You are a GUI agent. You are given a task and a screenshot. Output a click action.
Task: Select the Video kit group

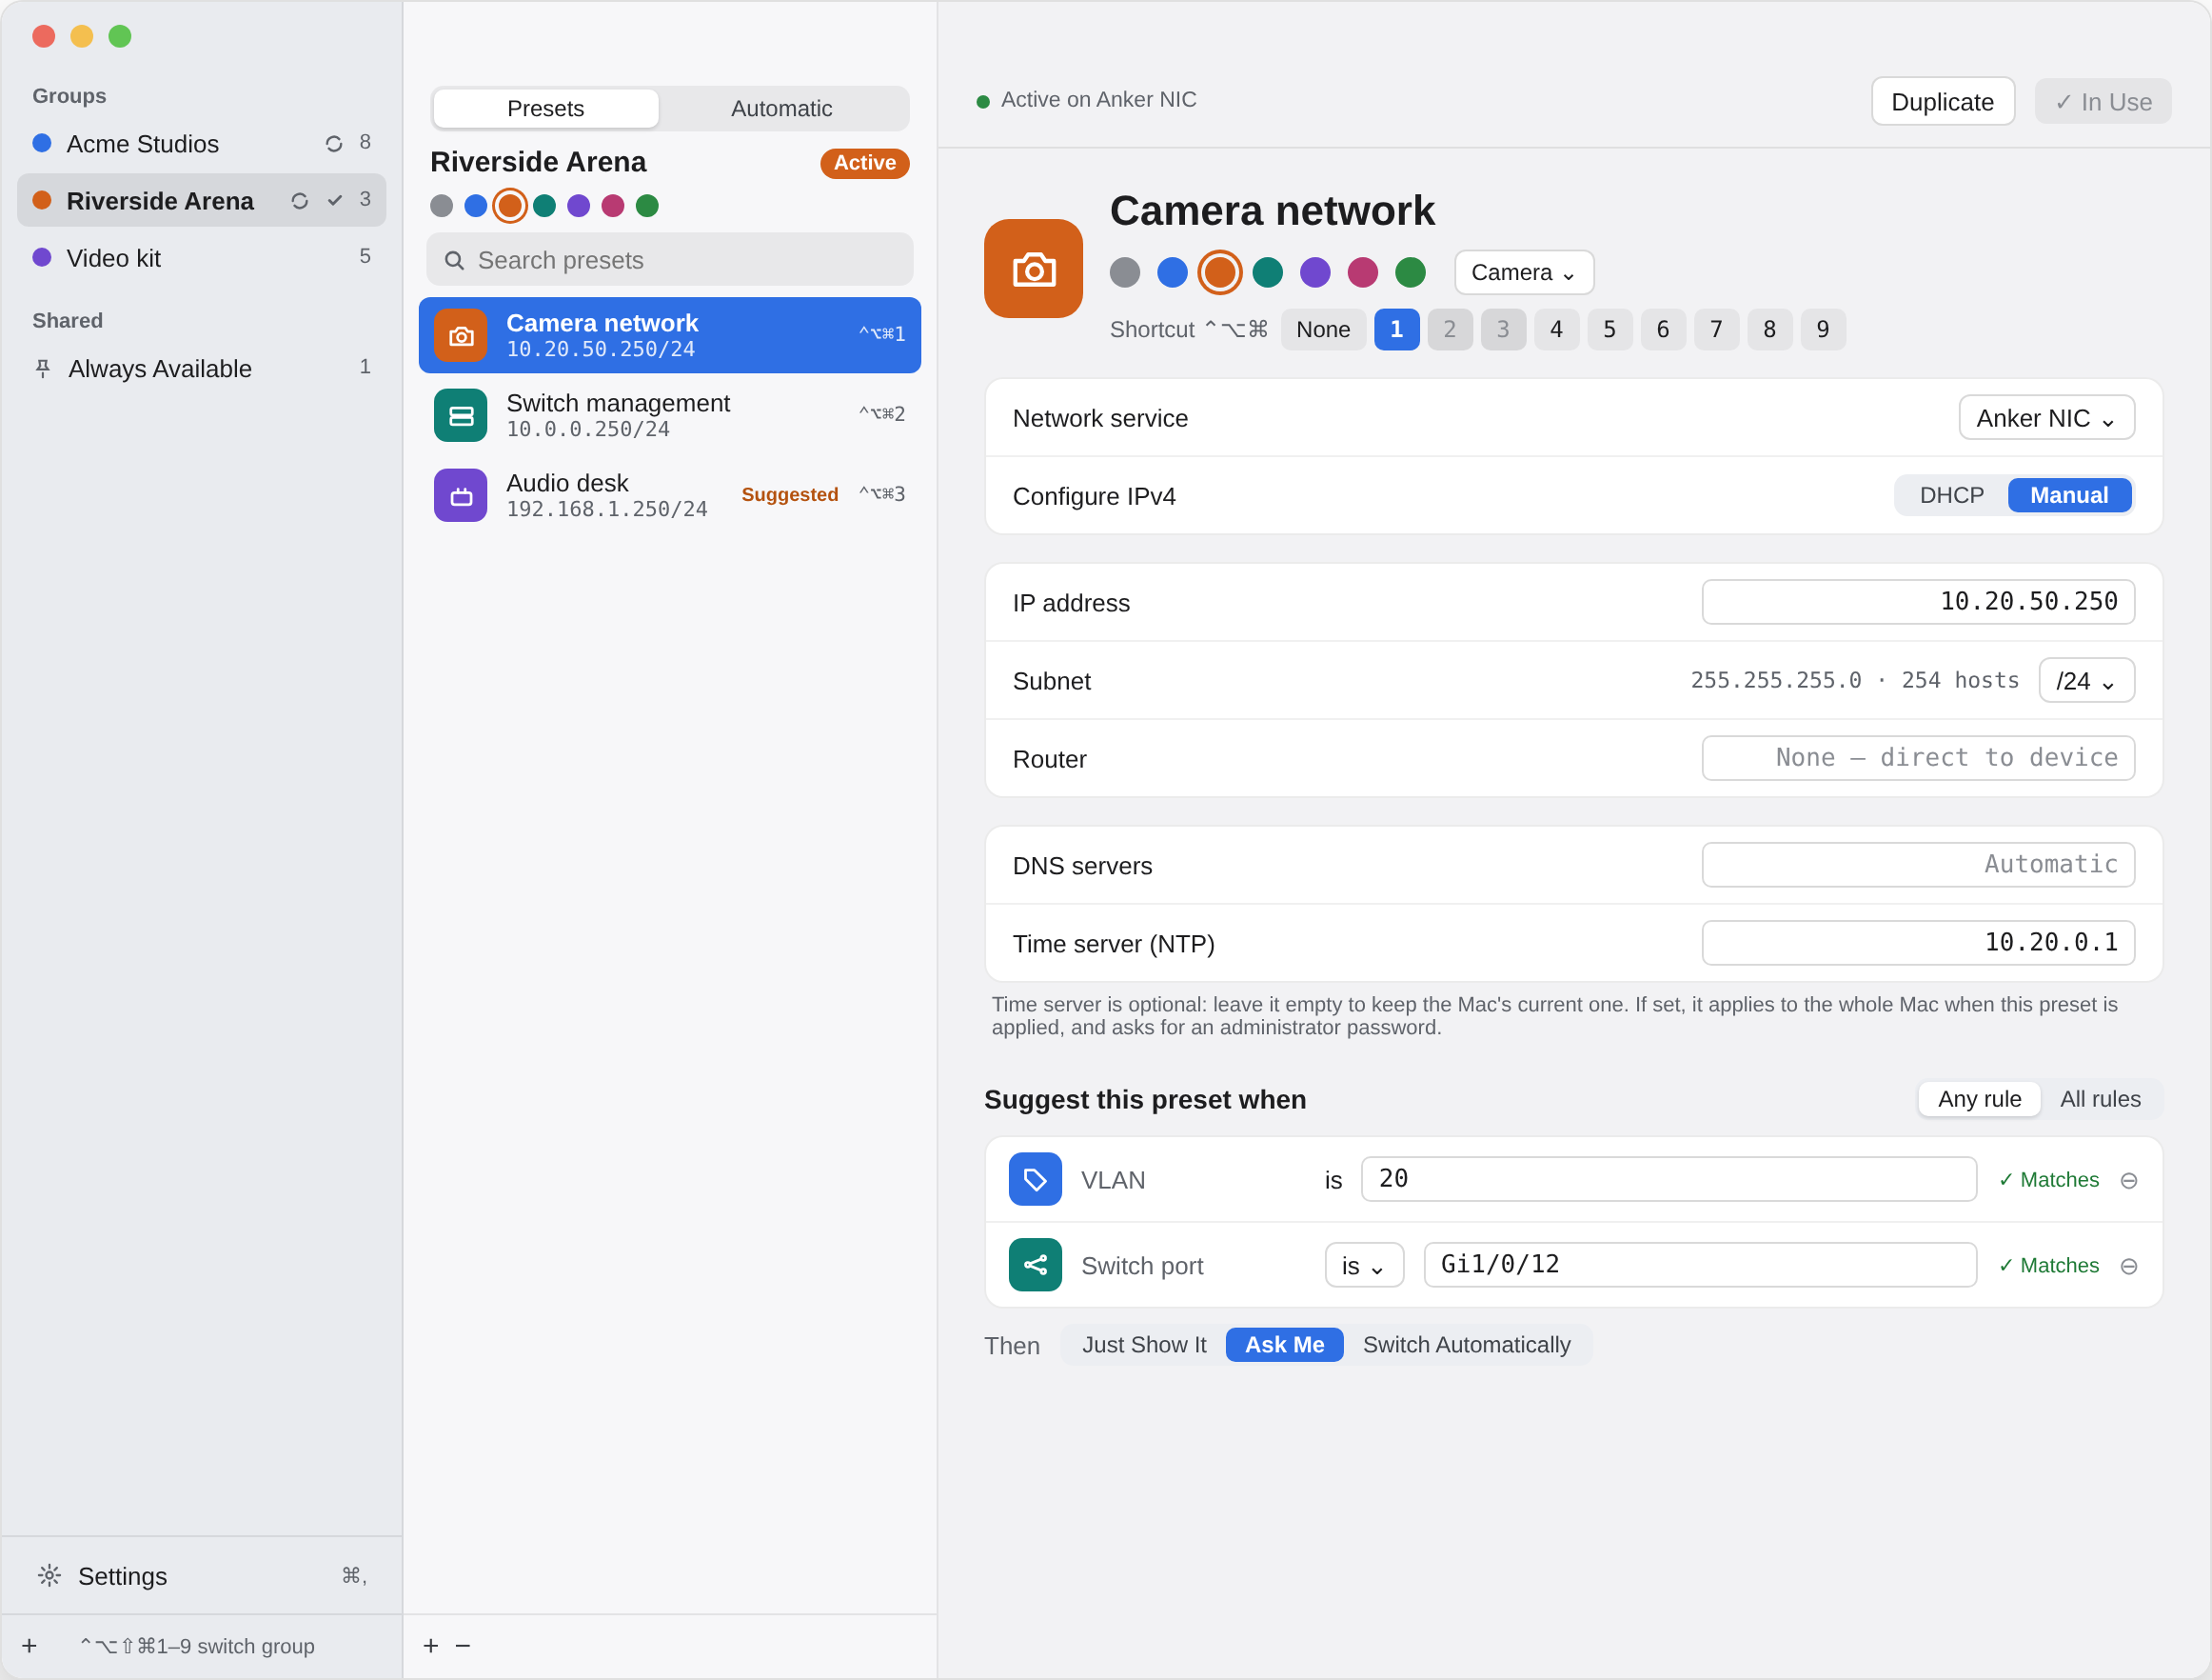pos(201,258)
